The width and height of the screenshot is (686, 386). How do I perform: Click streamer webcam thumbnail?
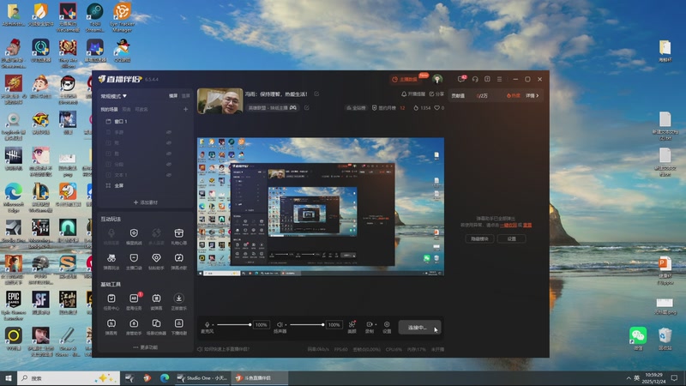[220, 101]
